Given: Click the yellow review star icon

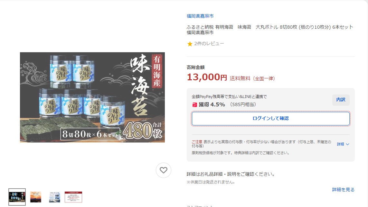Looking at the screenshot, I should click(x=190, y=44).
